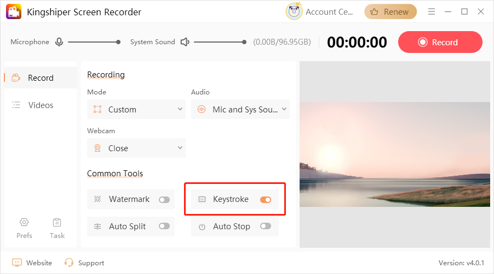Open Task clipboard icon
Image resolution: width=494 pixels, height=274 pixels.
(x=57, y=222)
